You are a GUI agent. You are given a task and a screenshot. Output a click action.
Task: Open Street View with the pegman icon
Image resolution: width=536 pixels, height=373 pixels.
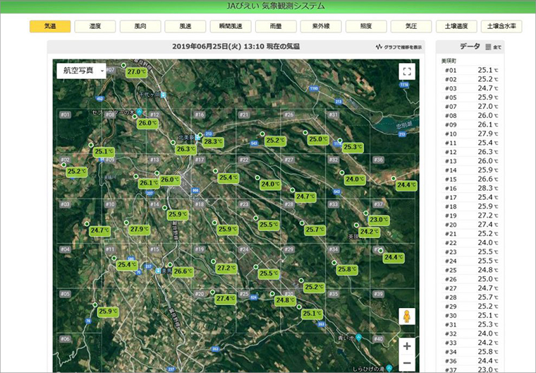(x=407, y=316)
